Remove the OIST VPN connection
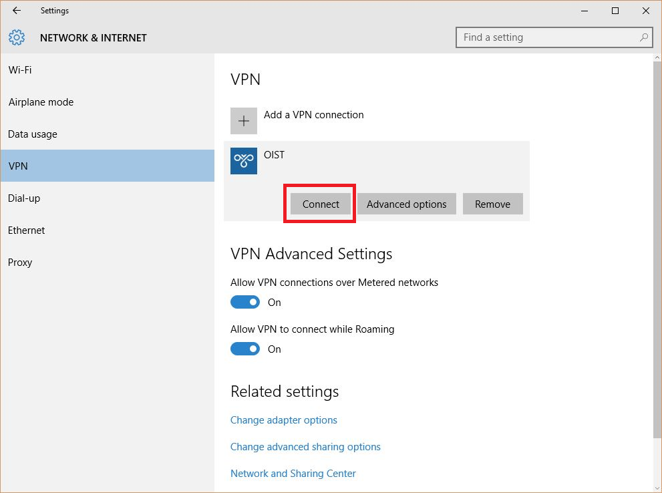 (492, 204)
